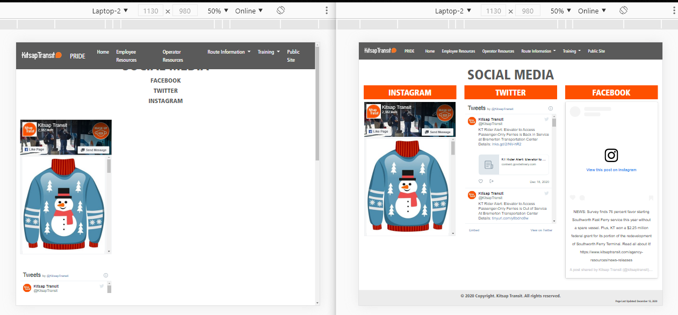The height and width of the screenshot is (315, 678).
Task: Click the View on Twitter link
Action: [541, 230]
